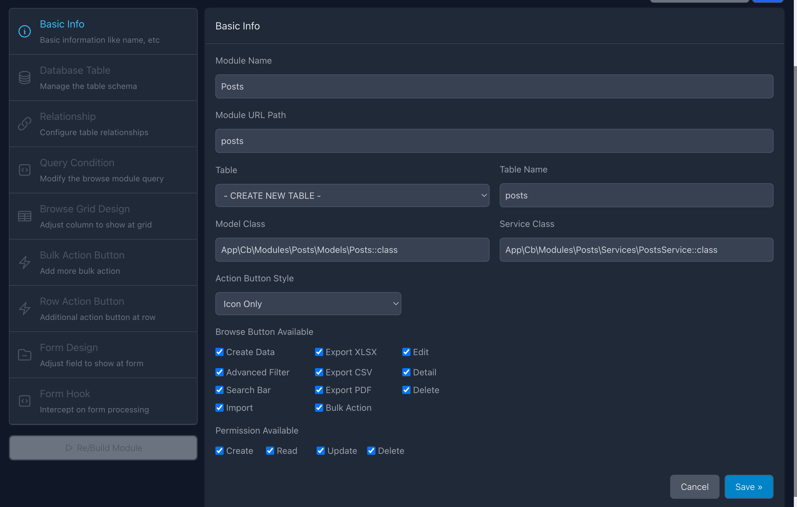Toggle the Advanced Filter checkbox

(x=219, y=372)
